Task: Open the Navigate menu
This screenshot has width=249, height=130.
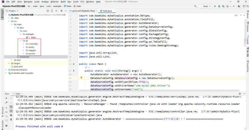Action: click(28, 1)
